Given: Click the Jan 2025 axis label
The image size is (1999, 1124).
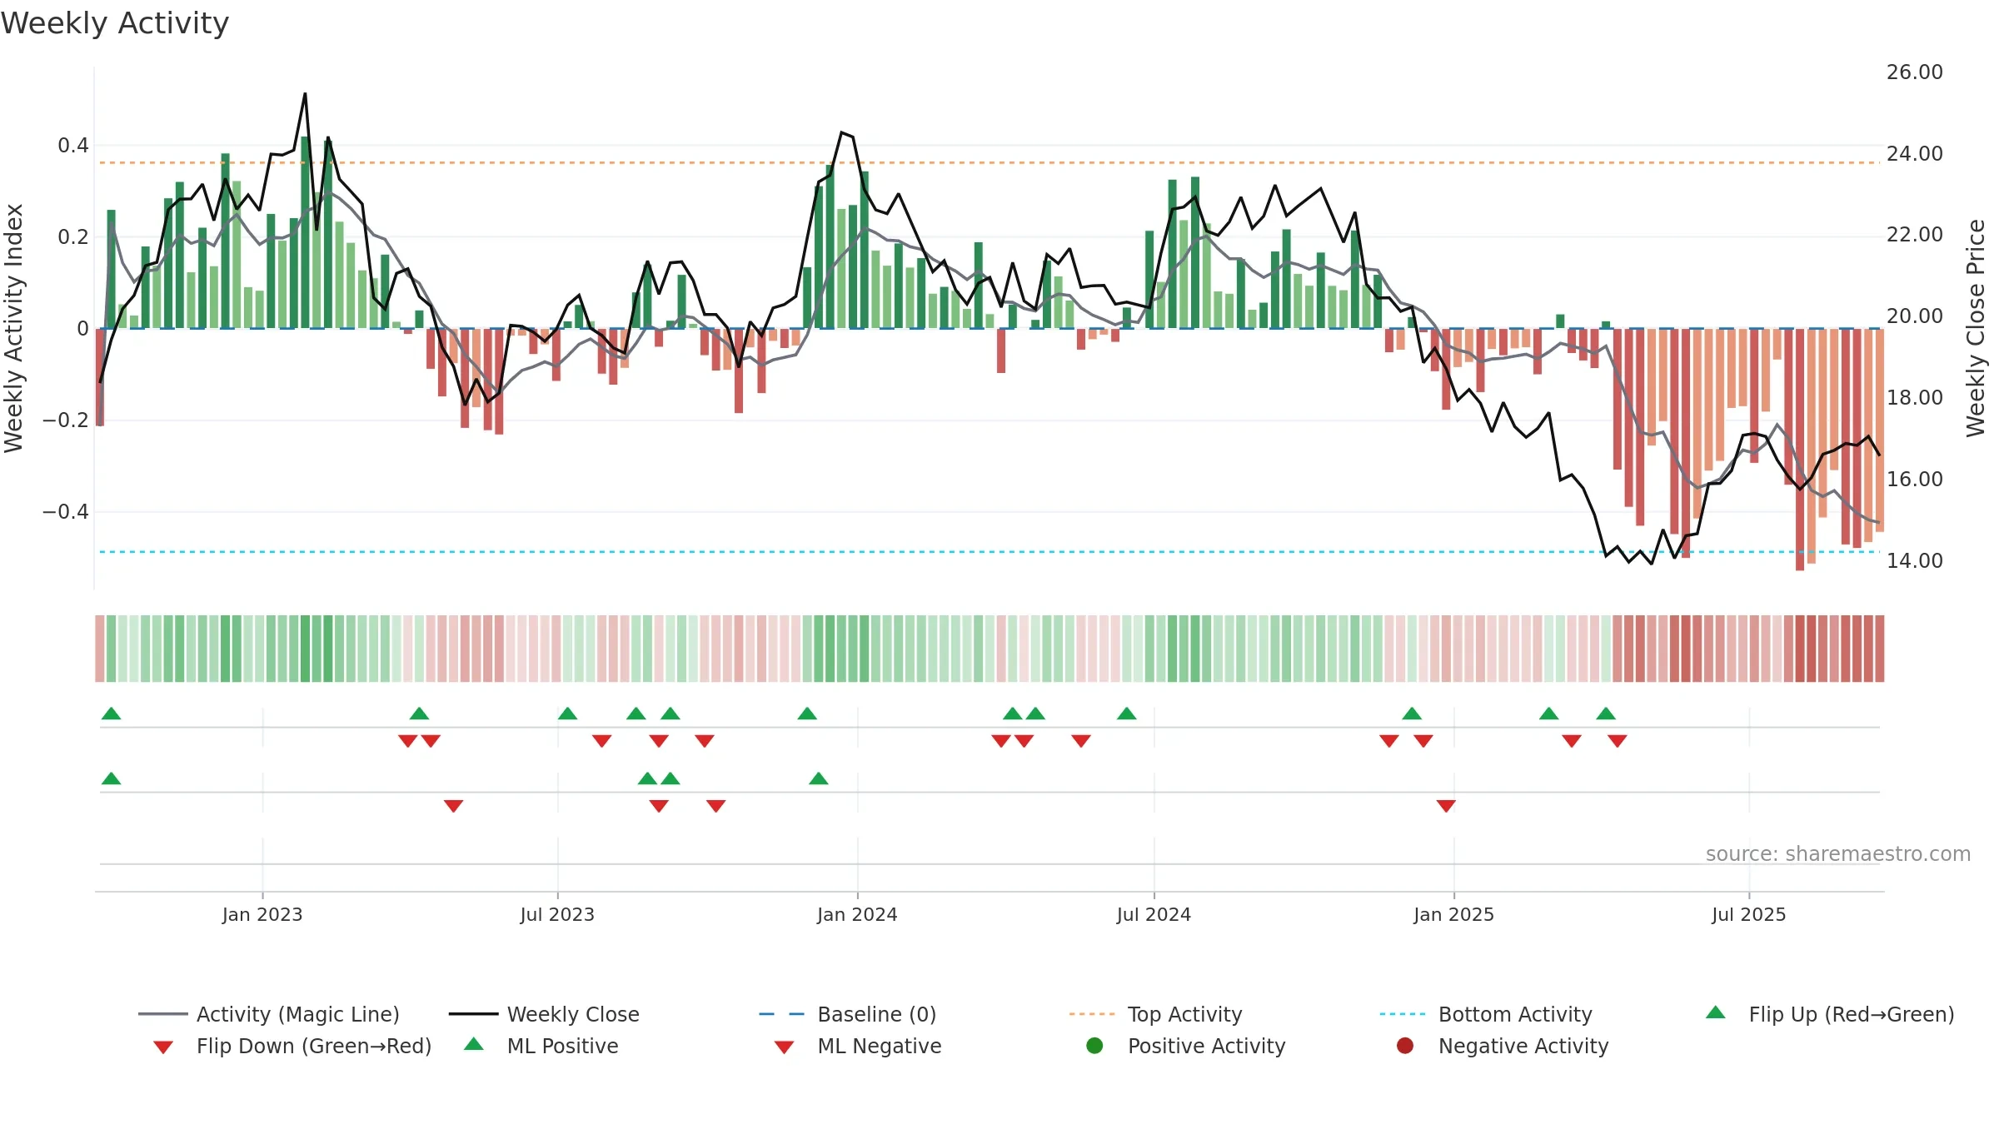Looking at the screenshot, I should pos(1453,914).
